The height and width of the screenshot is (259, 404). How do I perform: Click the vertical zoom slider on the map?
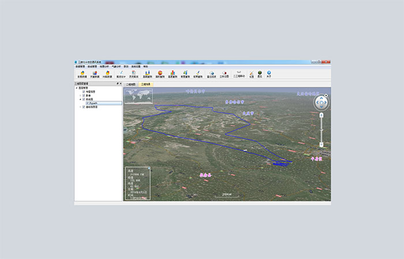pos(321,129)
